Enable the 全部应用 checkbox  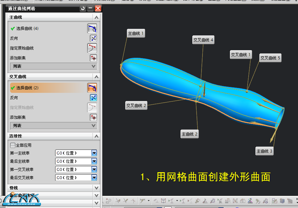click(x=13, y=145)
